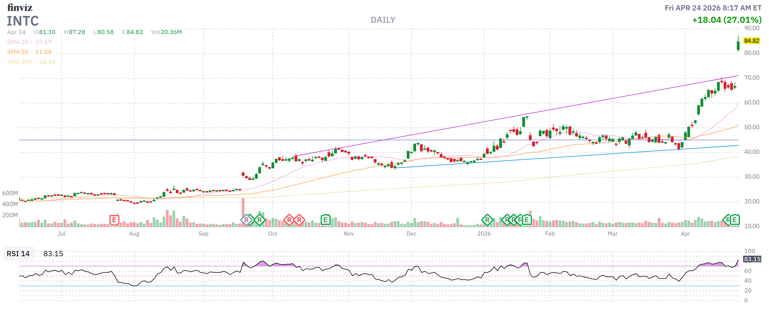Click the green E earnings marker in April
The height and width of the screenshot is (309, 769).
point(735,220)
